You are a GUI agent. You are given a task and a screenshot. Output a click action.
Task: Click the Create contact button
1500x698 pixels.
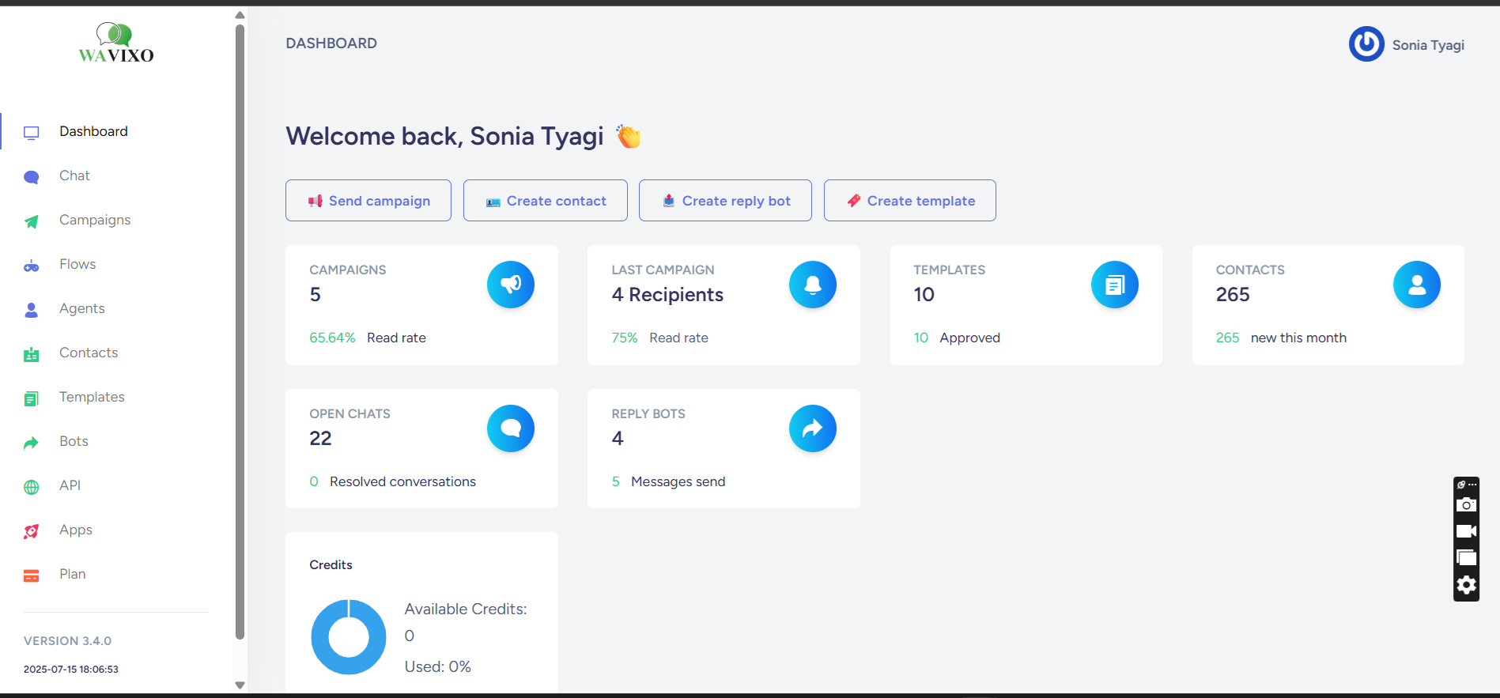[x=546, y=201]
